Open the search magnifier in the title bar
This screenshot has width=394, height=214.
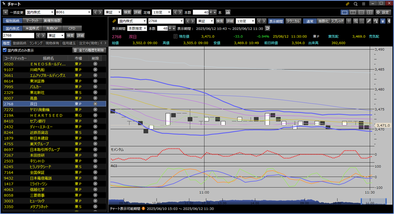pos(356,4)
